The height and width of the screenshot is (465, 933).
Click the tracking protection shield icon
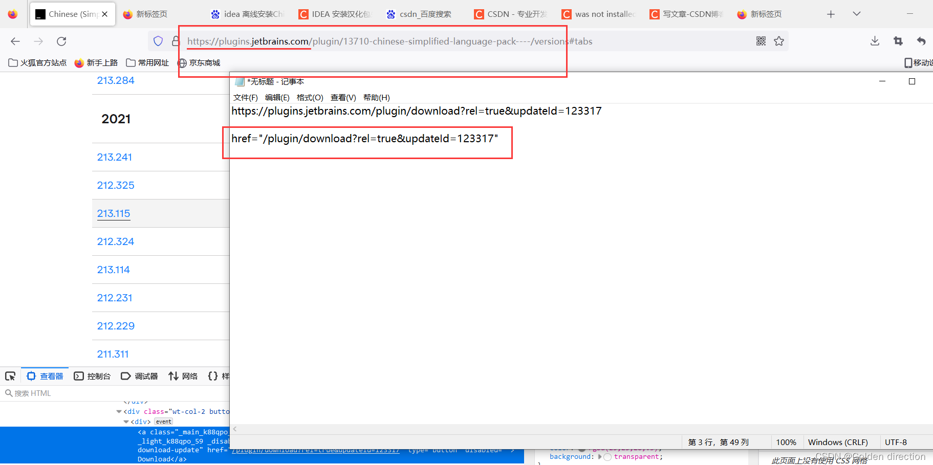158,41
